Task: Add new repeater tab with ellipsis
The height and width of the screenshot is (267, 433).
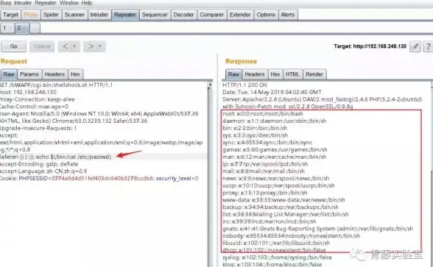Action: 35,28
